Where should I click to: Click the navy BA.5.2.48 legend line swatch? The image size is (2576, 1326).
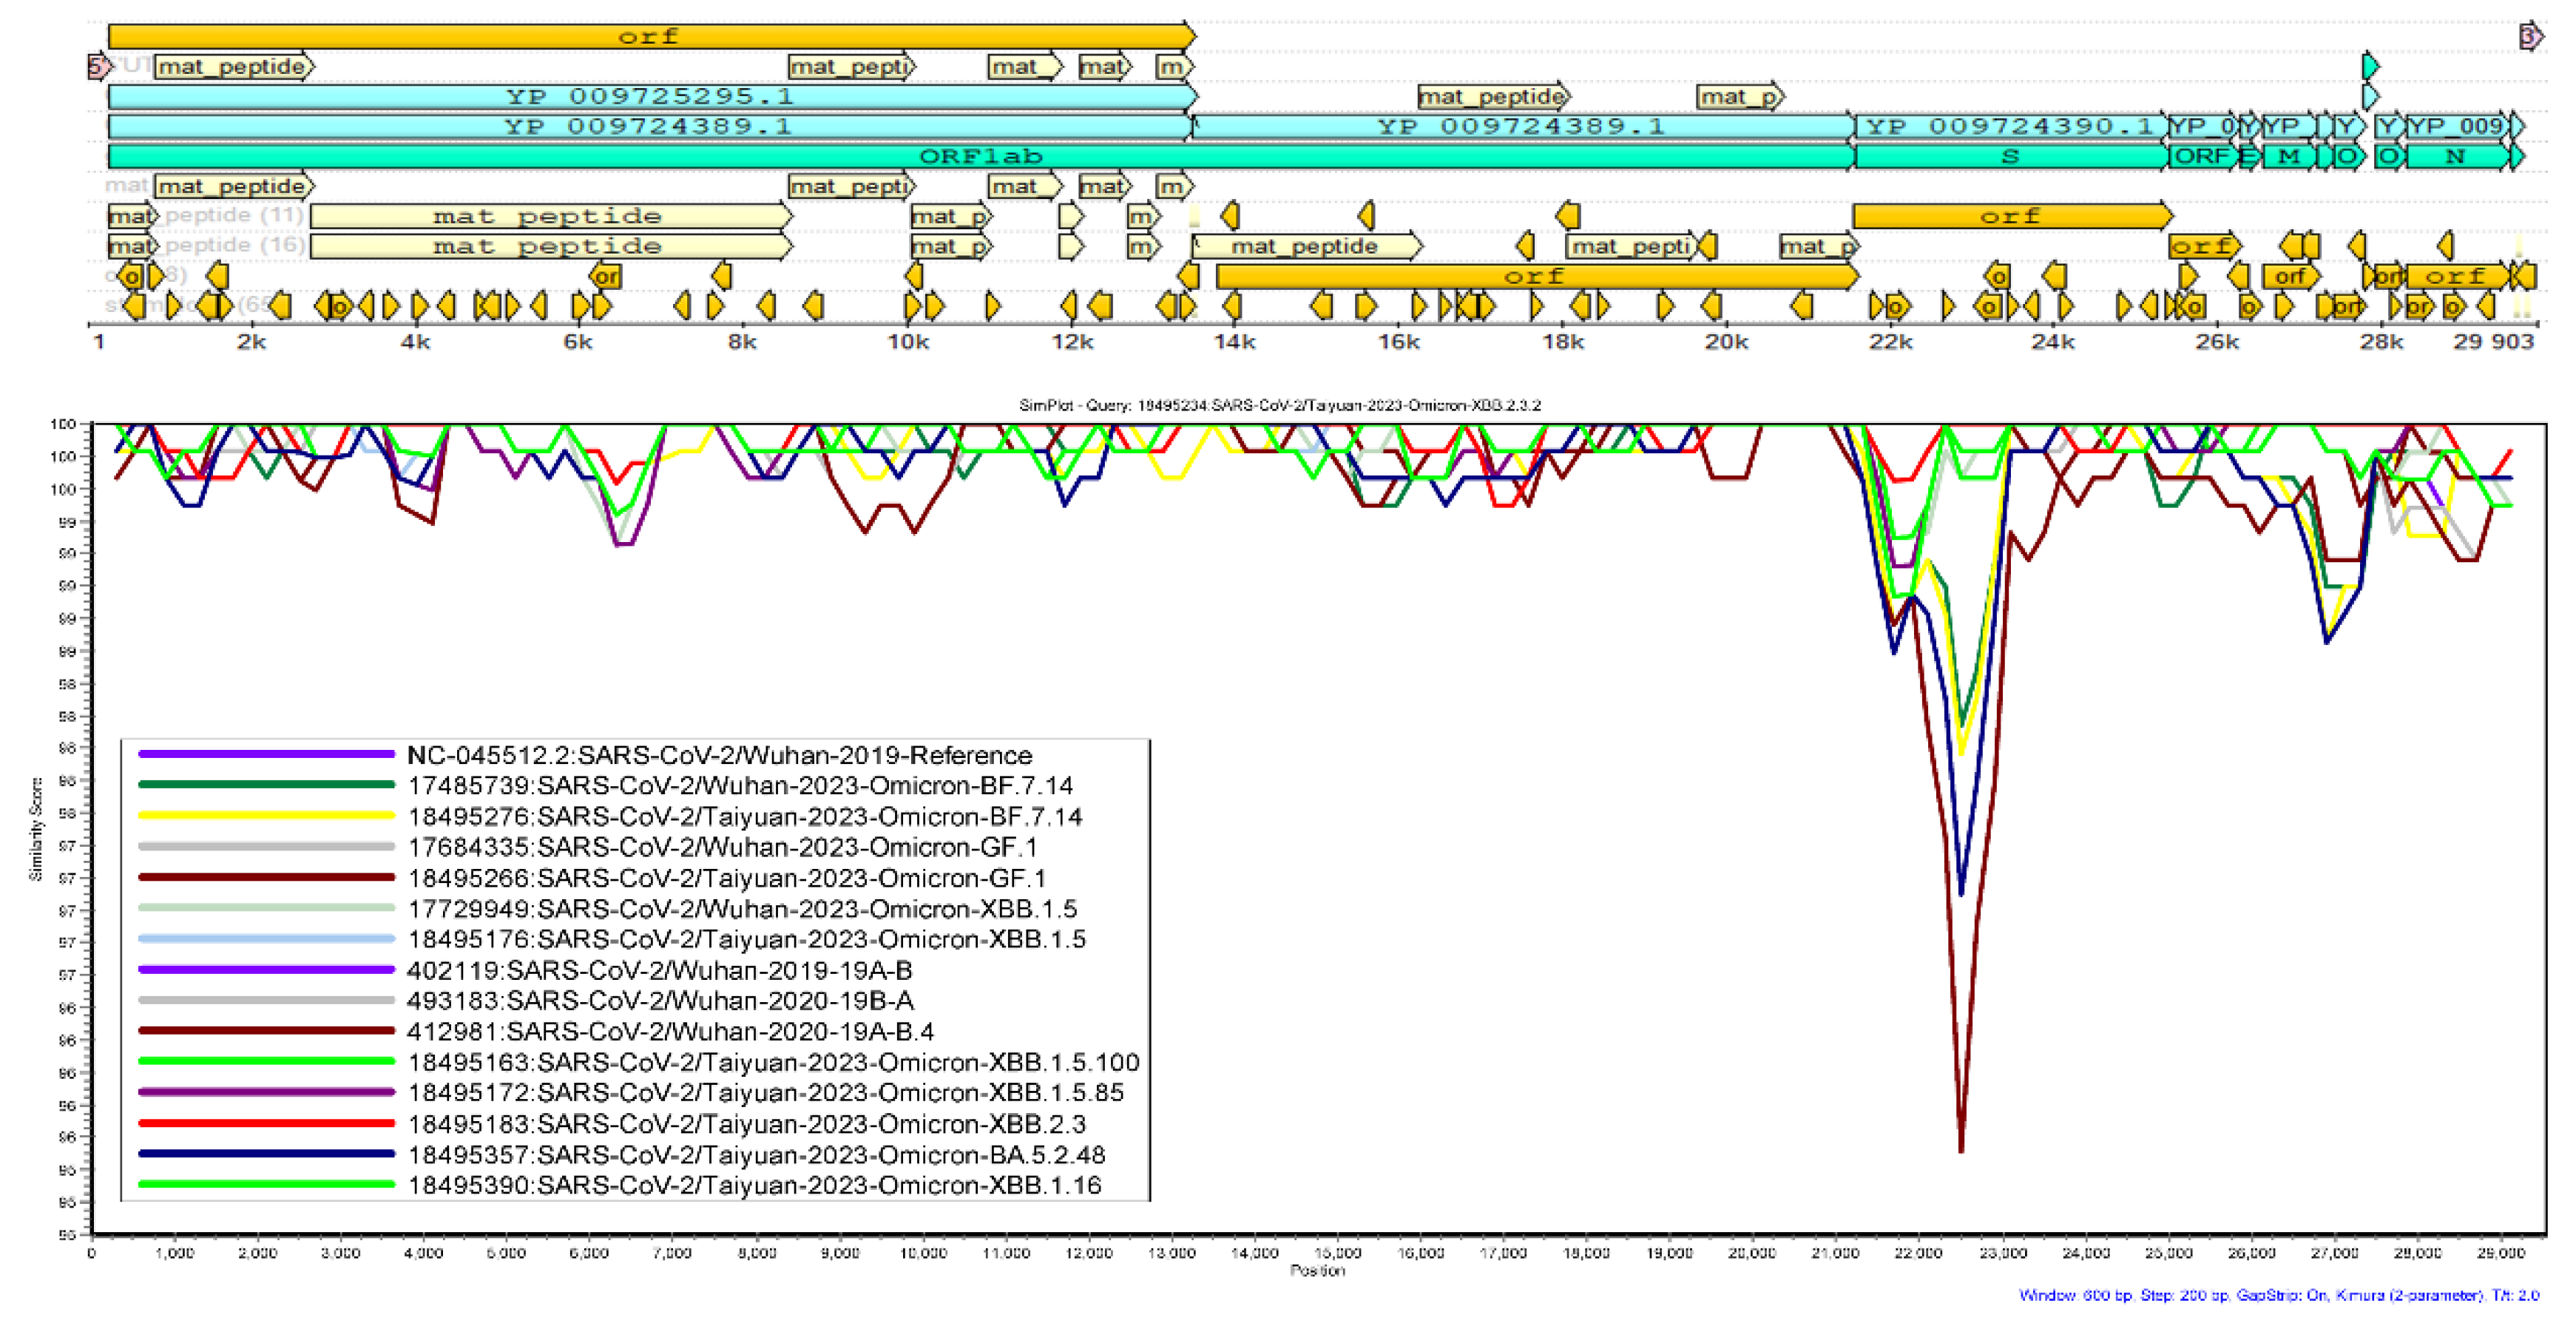[266, 1154]
